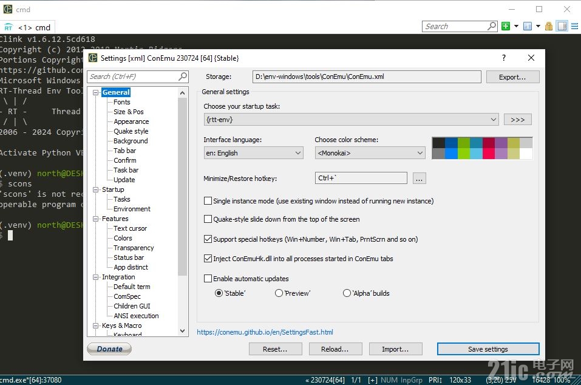581x385 pixels.
Task: Click the Reset... button
Action: tap(275, 349)
